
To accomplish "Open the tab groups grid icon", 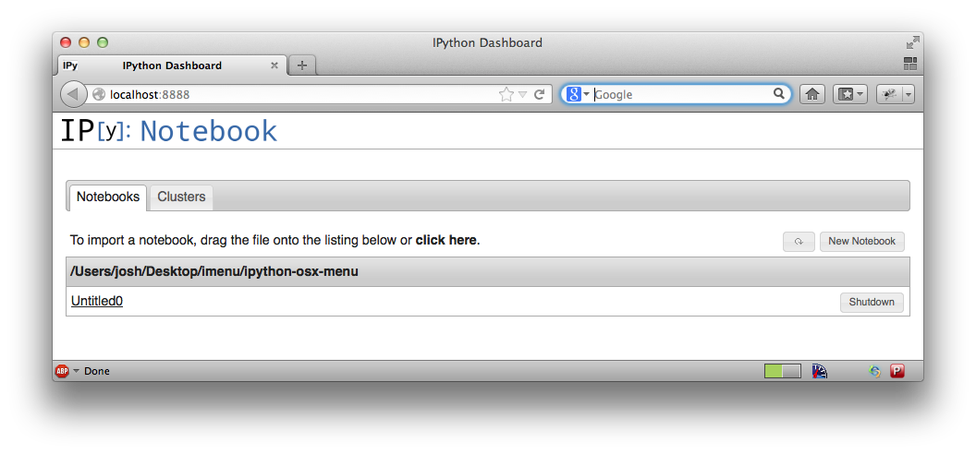I will (910, 64).
